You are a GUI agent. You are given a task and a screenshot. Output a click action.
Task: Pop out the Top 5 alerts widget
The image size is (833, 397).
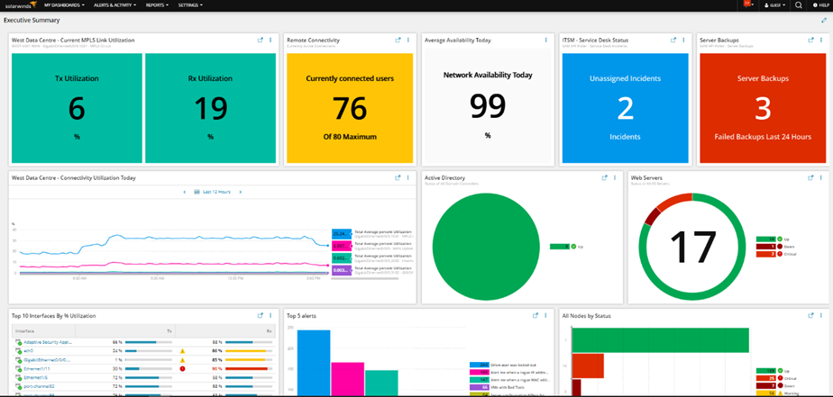[x=535, y=315]
